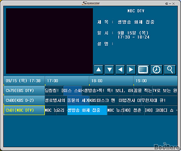
Task: Click the down arrow navigation button
Action: click(x=109, y=70)
